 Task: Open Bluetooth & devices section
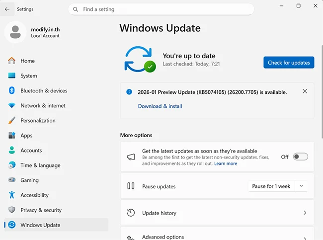[56, 90]
